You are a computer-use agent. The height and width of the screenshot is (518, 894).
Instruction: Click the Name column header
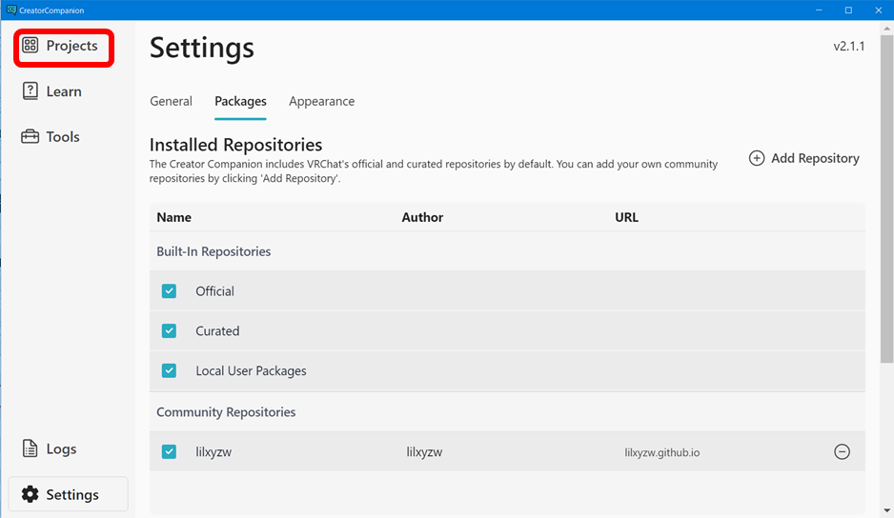point(173,217)
